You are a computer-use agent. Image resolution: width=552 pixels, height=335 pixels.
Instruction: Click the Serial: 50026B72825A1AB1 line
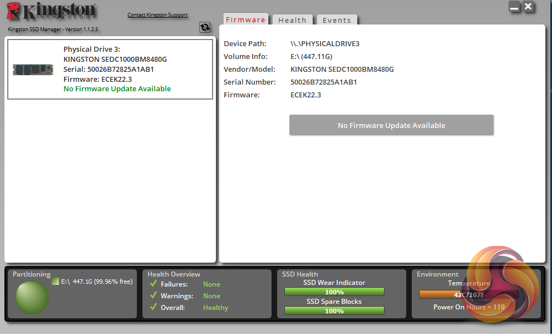(x=109, y=70)
